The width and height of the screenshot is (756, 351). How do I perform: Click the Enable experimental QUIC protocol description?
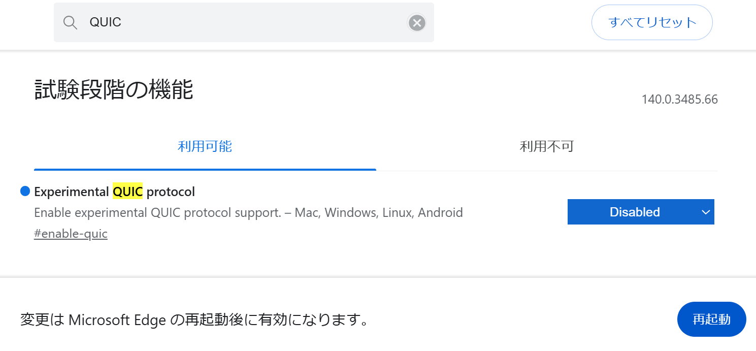point(248,212)
